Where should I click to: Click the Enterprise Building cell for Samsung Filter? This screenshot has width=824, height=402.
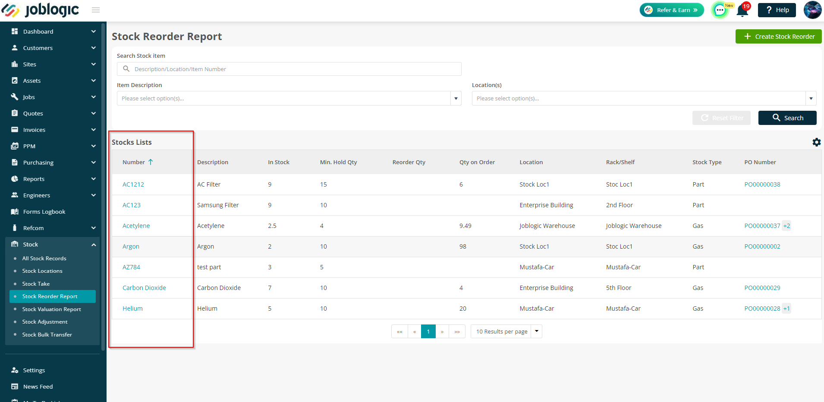coord(546,205)
